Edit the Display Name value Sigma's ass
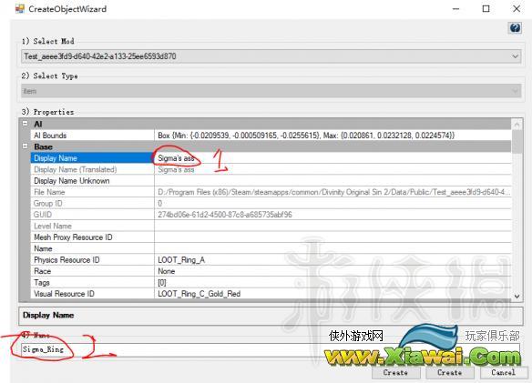Screen dimensions: 532x383 point(332,158)
